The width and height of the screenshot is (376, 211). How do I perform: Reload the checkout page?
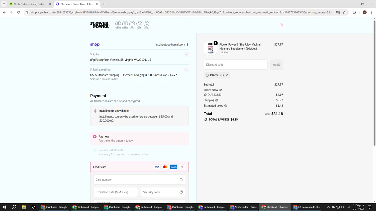pos(18,12)
